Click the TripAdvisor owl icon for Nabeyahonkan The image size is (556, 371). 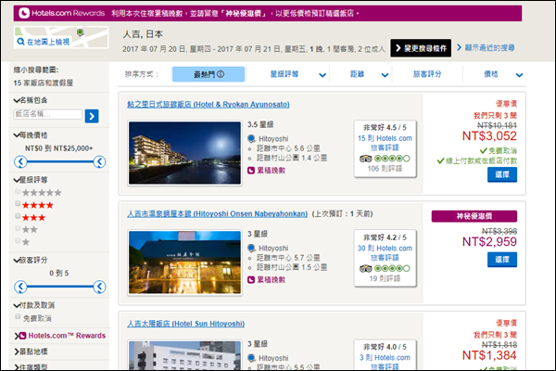[x=366, y=269]
